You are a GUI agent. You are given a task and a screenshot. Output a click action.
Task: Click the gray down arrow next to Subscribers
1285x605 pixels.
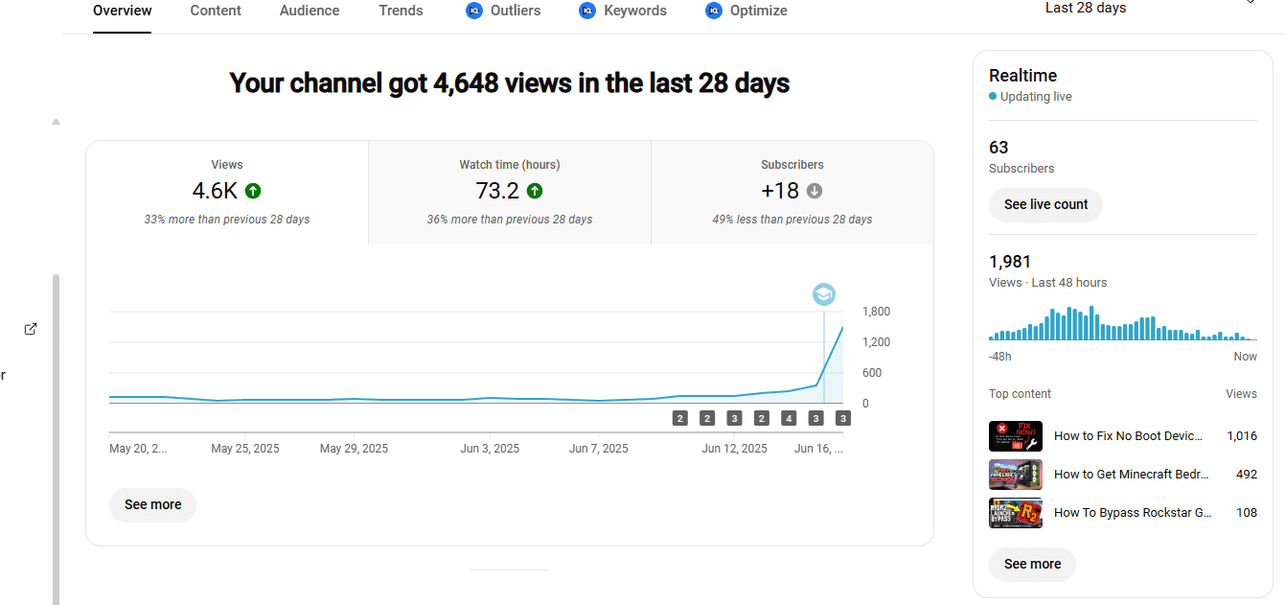coord(815,191)
